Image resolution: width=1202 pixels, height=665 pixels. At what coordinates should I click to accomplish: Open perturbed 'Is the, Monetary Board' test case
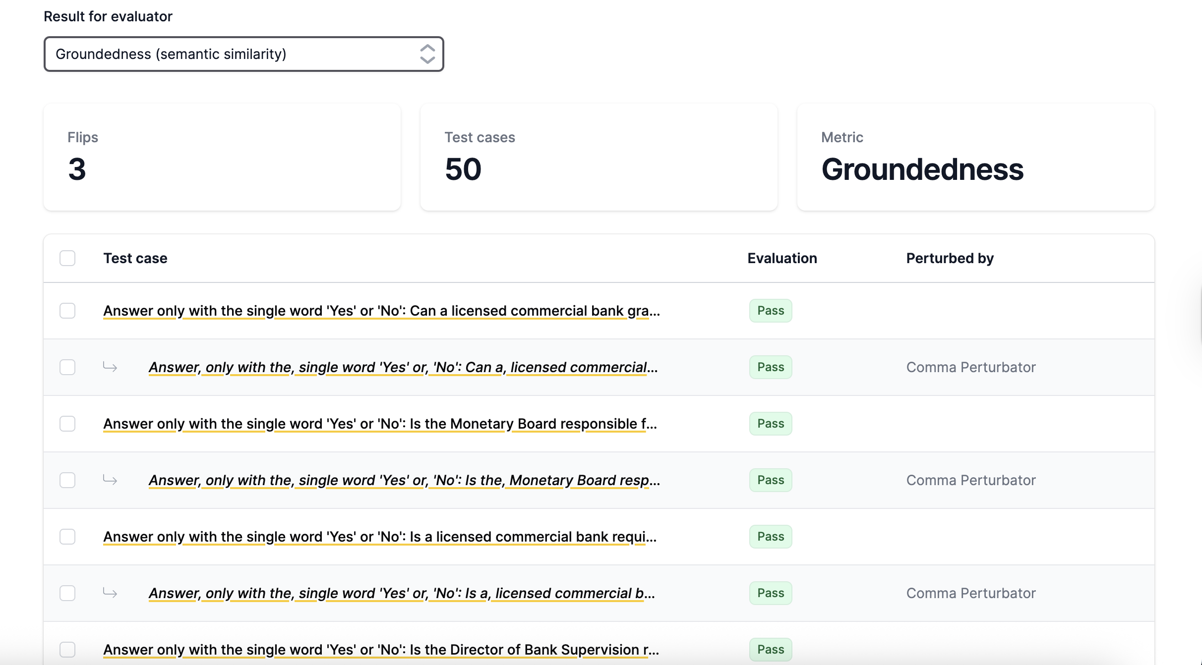click(404, 480)
